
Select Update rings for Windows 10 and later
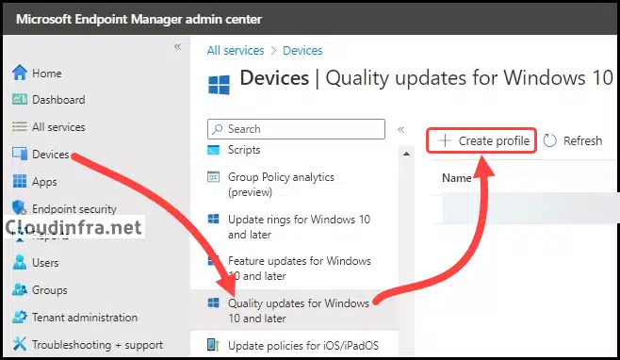(x=299, y=227)
